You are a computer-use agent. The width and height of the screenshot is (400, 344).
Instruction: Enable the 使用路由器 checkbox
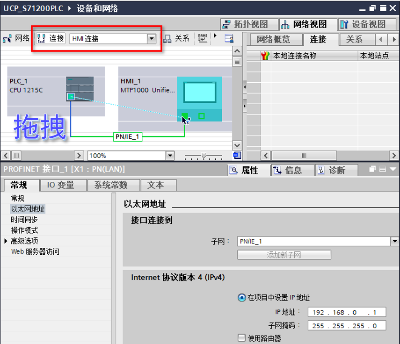(241, 338)
